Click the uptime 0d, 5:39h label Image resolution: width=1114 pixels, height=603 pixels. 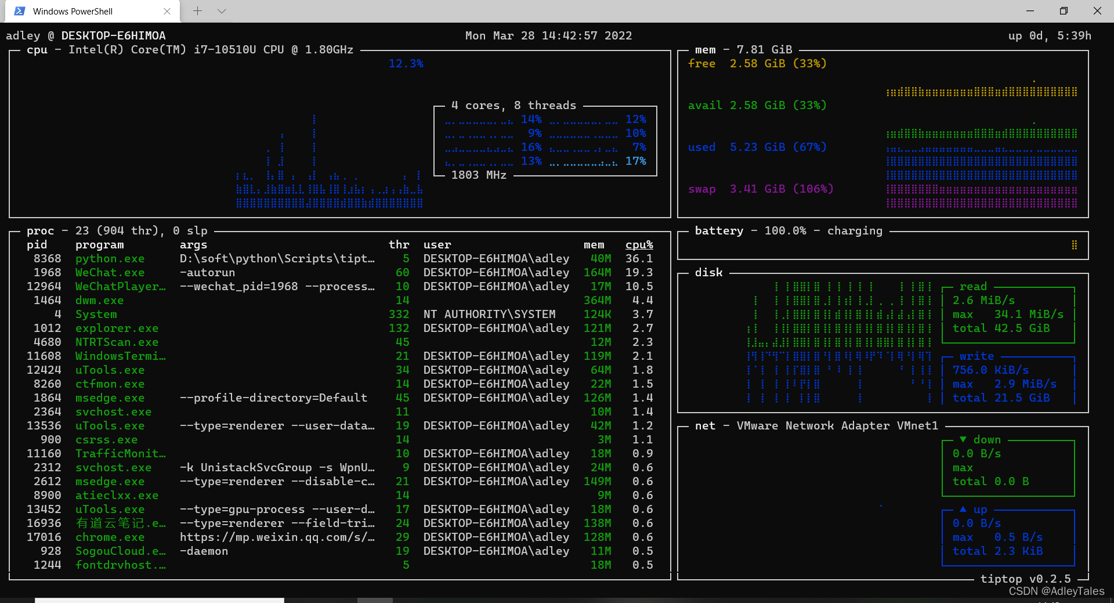pos(1050,36)
